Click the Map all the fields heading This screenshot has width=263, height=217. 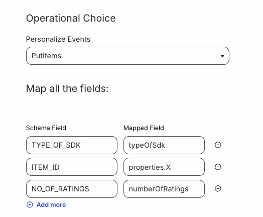(x=67, y=88)
